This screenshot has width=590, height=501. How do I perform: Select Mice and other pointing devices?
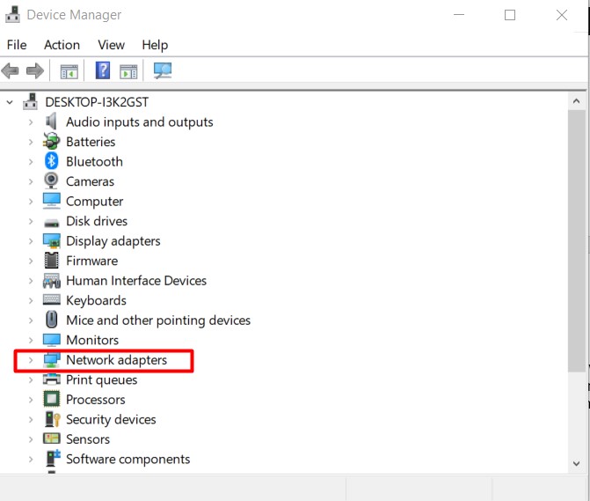pos(157,320)
